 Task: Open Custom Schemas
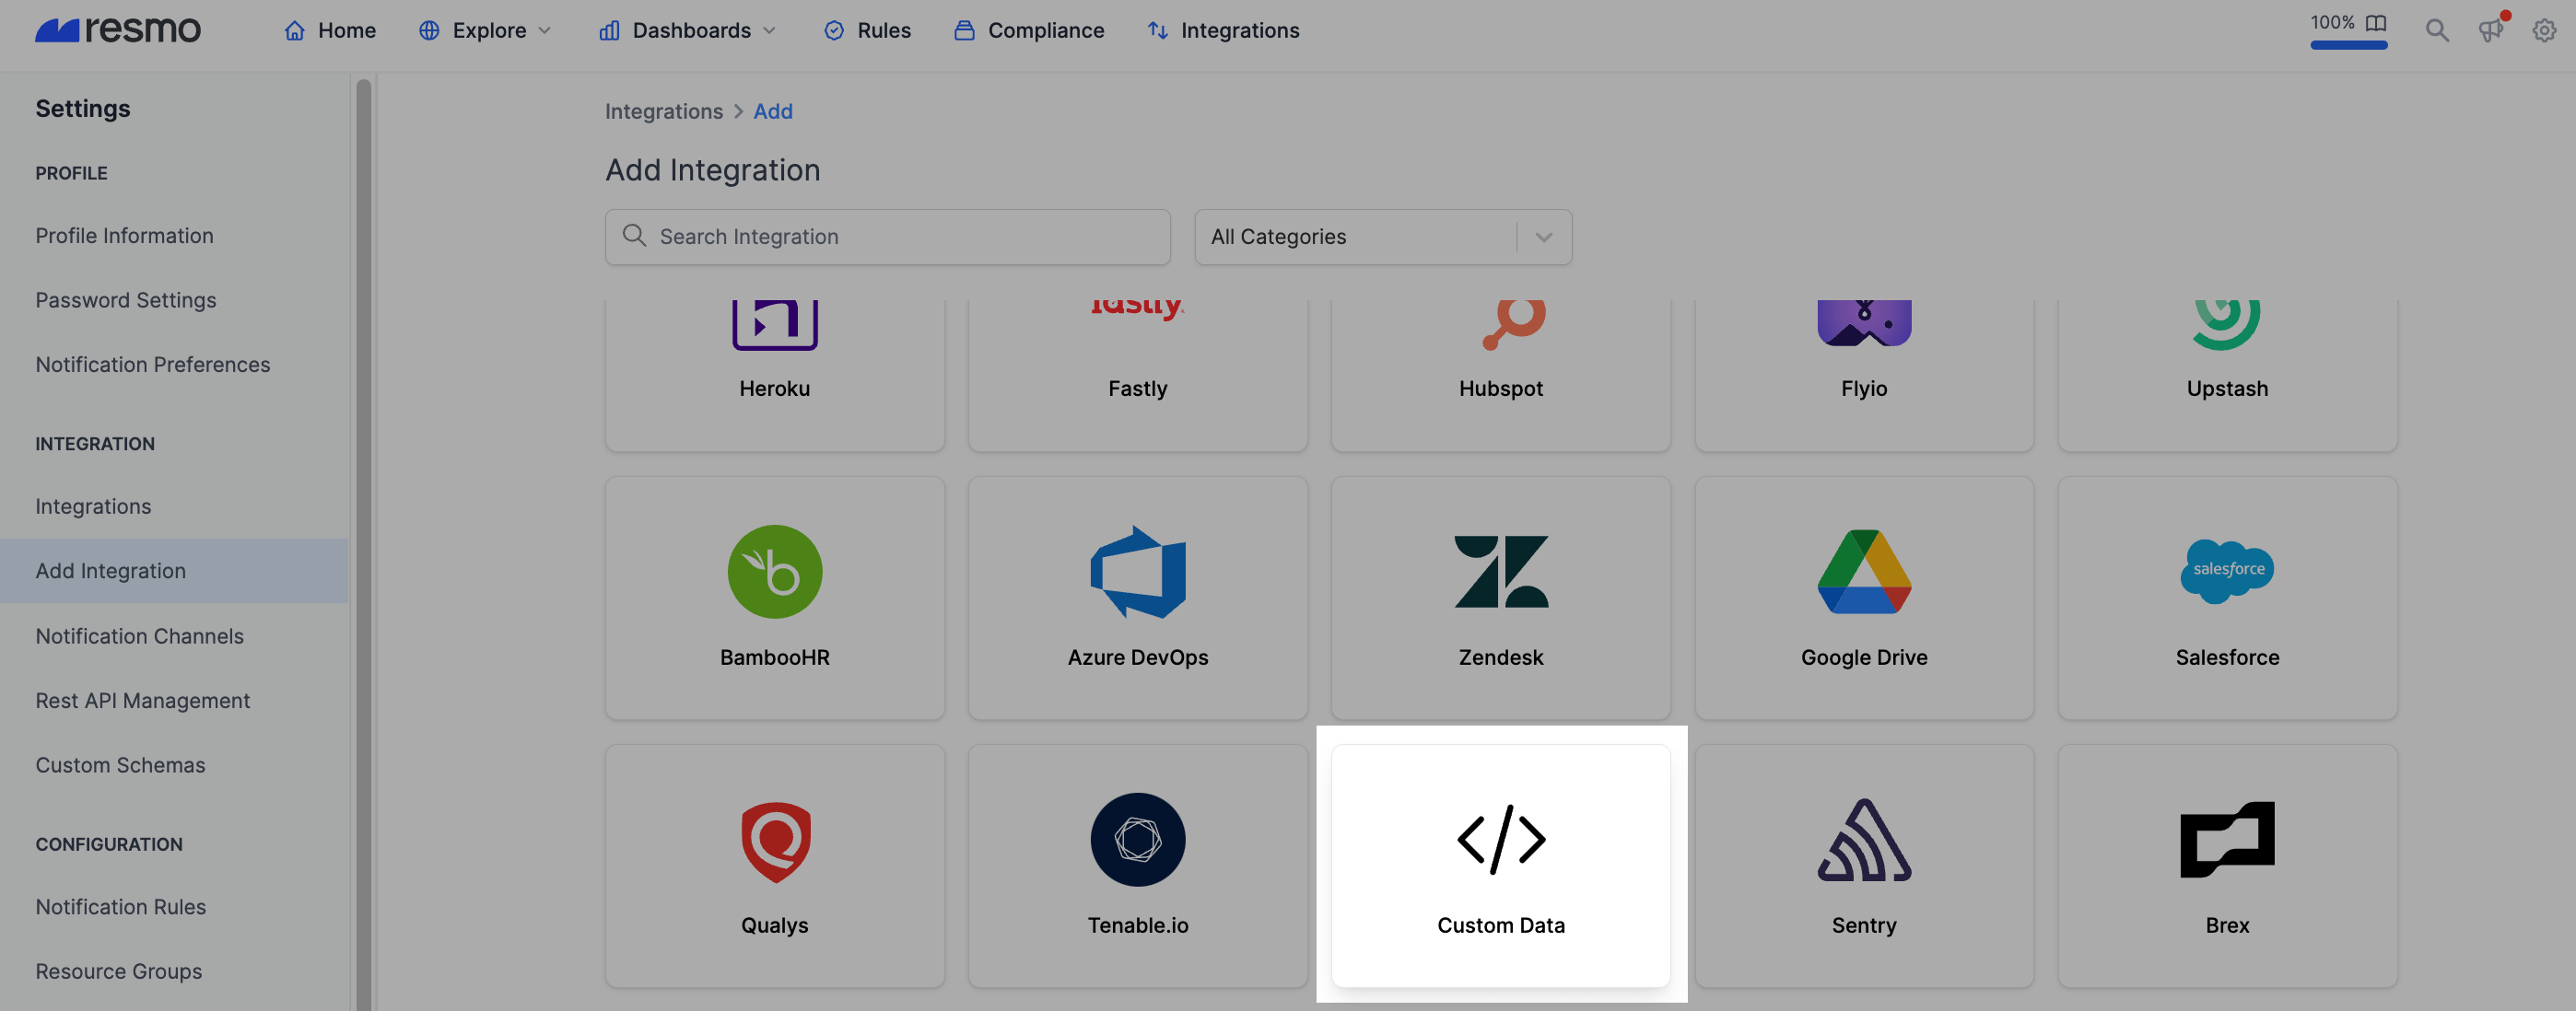point(121,764)
